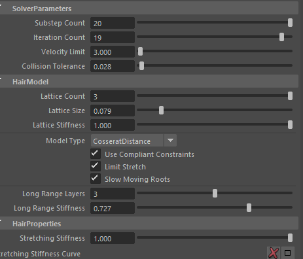
Task: Click the Velocity Limit value field
Action: (x=113, y=52)
